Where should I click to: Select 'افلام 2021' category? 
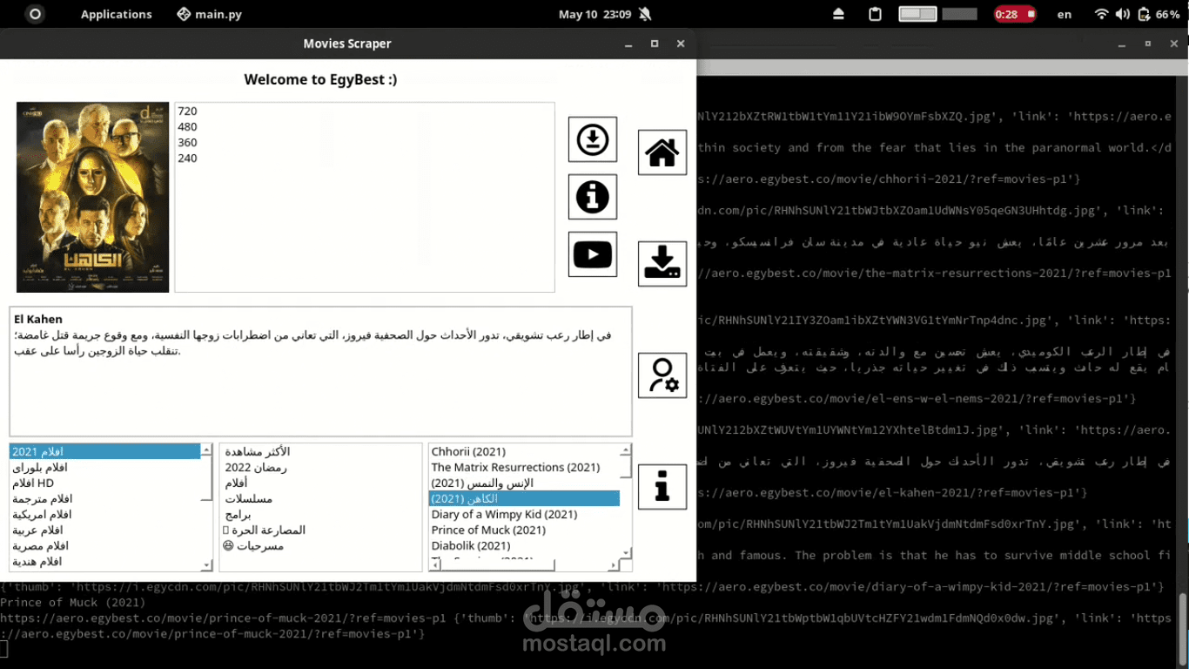(105, 451)
